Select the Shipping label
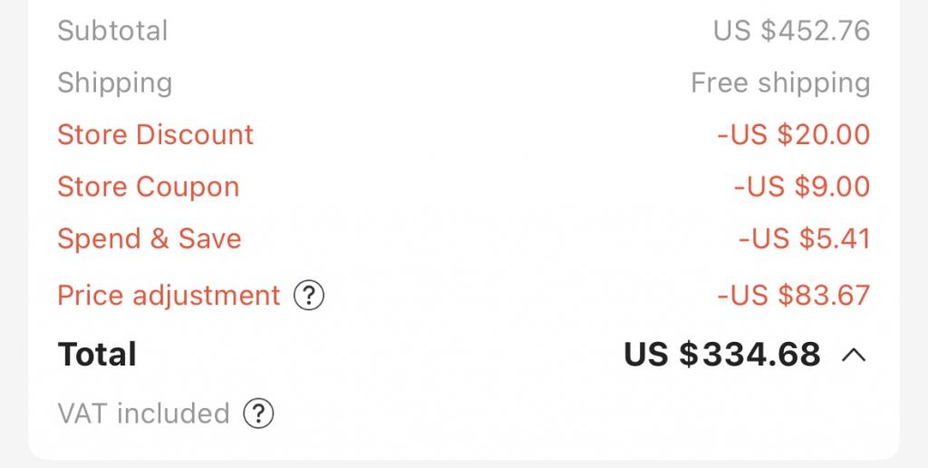This screenshot has width=928, height=468. pos(114,83)
